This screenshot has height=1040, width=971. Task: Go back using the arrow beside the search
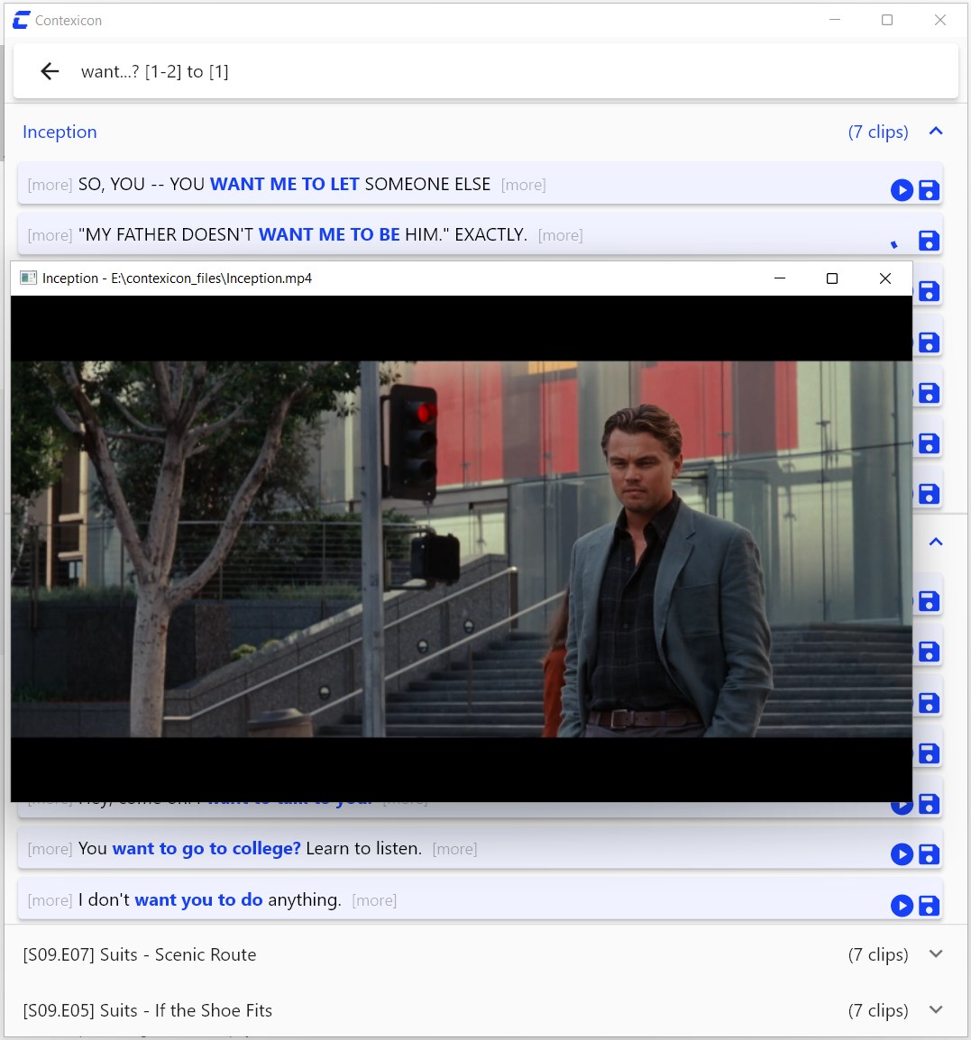pos(50,71)
